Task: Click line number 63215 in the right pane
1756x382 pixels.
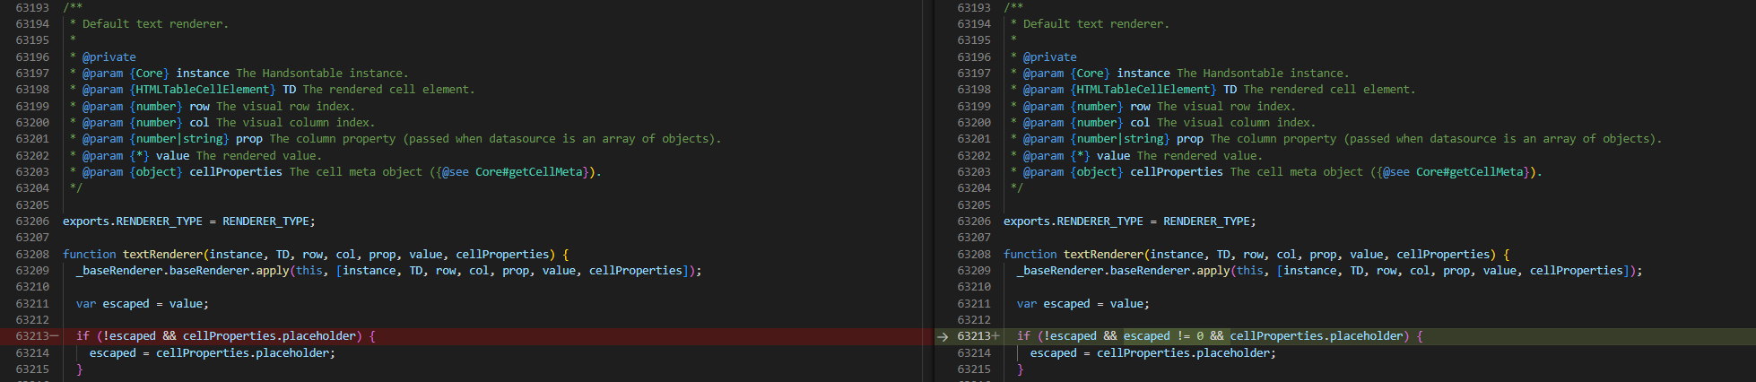Action: (x=974, y=369)
